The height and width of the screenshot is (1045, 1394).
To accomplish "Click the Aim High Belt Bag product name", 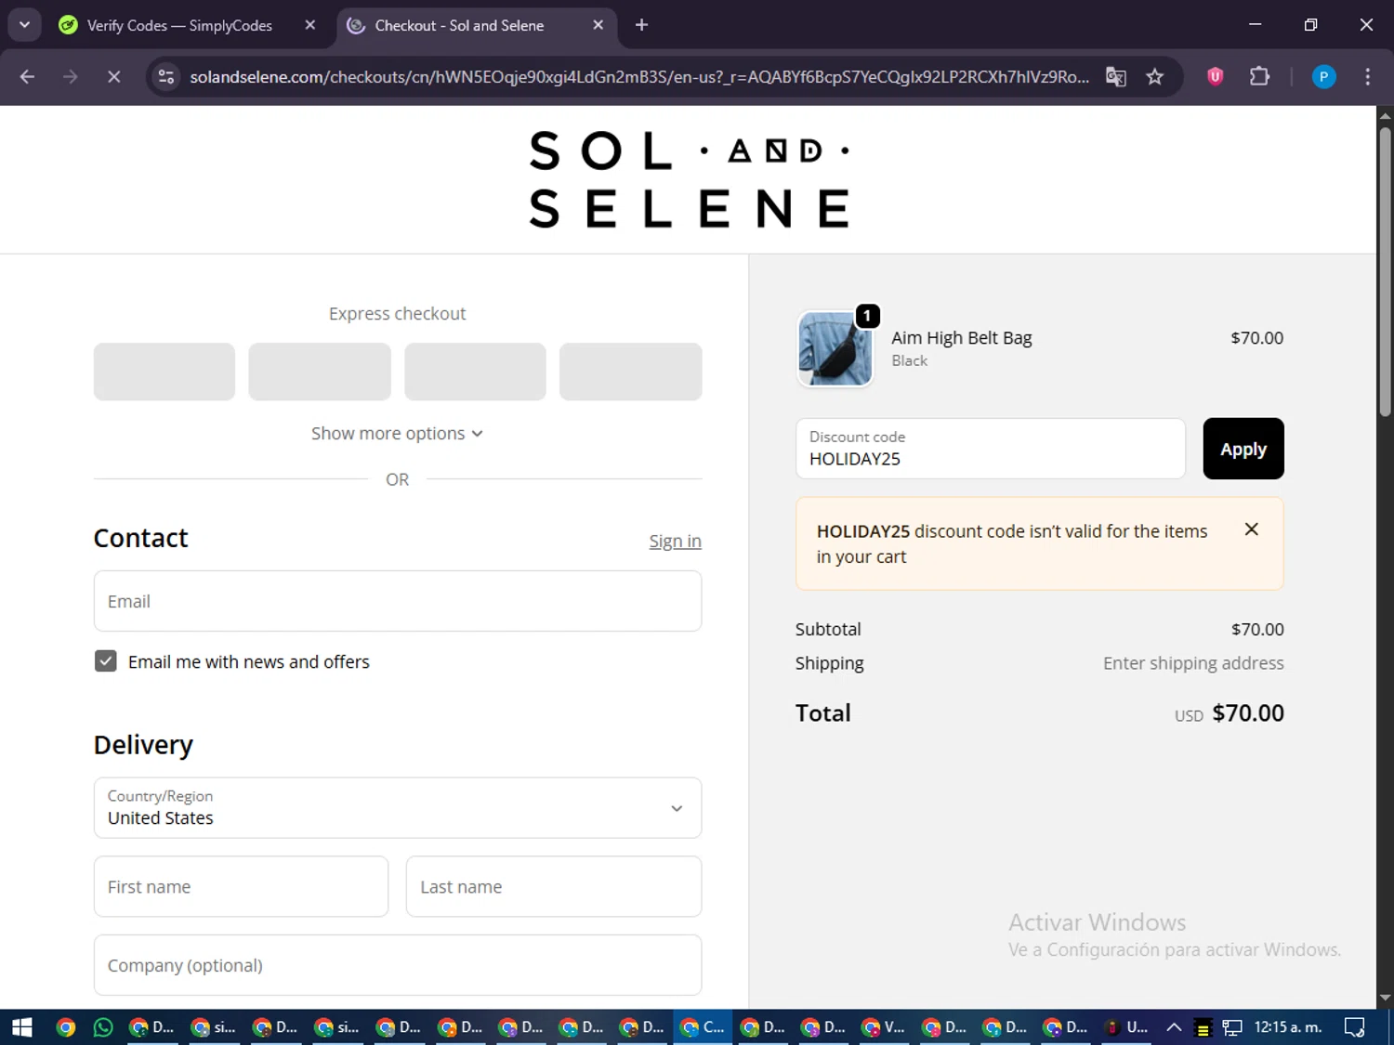I will click(962, 338).
